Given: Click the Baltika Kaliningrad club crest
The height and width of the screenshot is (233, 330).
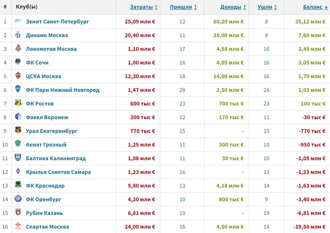Looking at the screenshot, I should 18,158.
